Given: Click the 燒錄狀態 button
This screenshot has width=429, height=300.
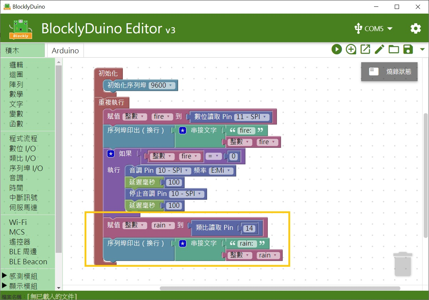Looking at the screenshot, I should click(x=389, y=72).
